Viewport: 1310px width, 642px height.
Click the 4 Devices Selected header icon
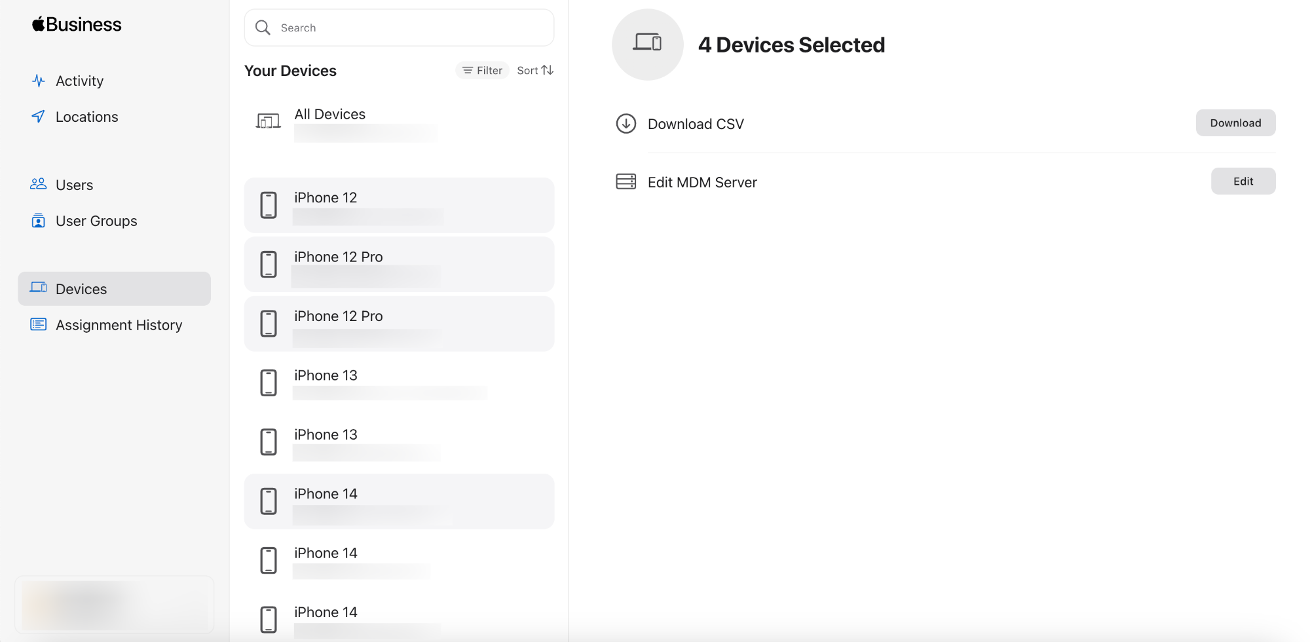click(647, 43)
